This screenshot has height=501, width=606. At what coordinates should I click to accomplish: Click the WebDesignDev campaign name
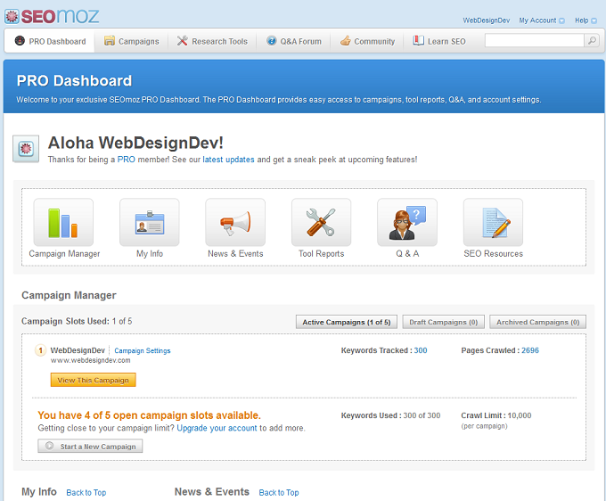click(78, 350)
